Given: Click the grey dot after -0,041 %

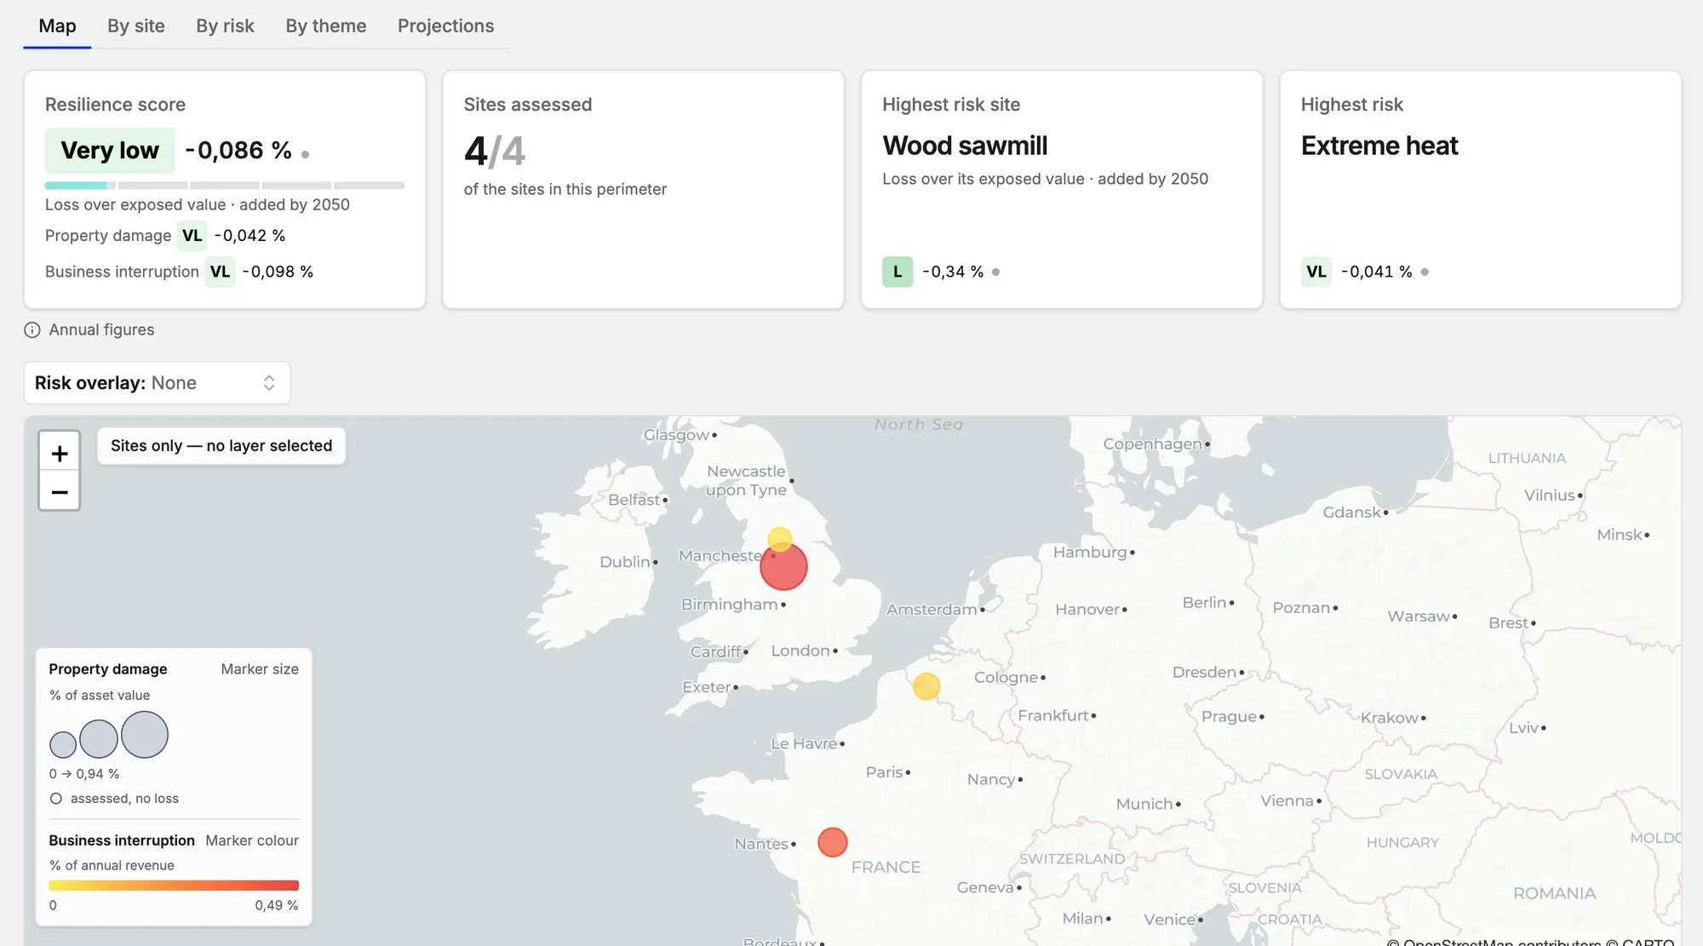Looking at the screenshot, I should (x=1425, y=272).
